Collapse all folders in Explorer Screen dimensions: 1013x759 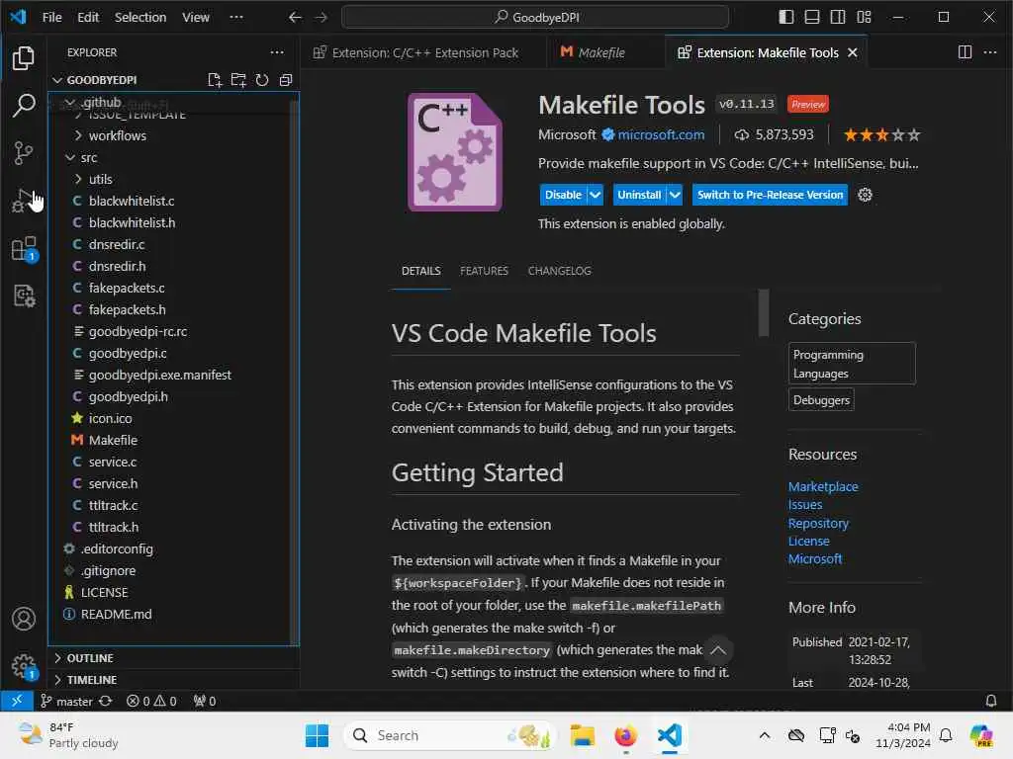(286, 80)
